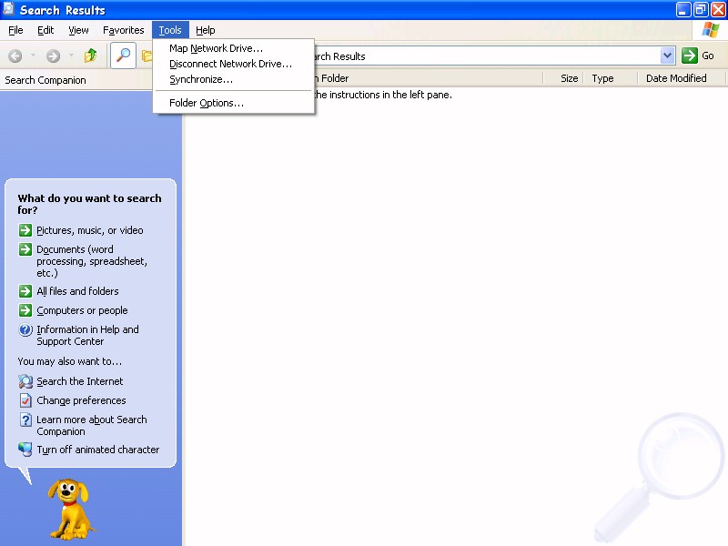Click the Change preferences checklist icon

coord(25,400)
